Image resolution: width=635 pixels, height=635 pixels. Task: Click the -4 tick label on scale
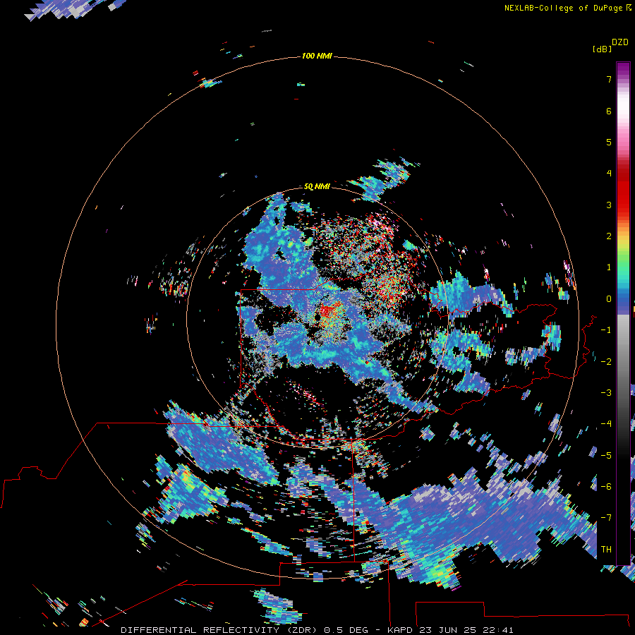tap(606, 424)
